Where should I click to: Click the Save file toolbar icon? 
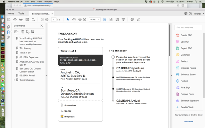tap(9, 20)
